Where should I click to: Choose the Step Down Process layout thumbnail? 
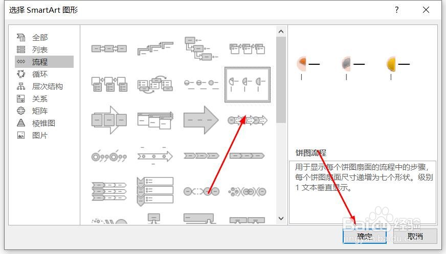[201, 48]
